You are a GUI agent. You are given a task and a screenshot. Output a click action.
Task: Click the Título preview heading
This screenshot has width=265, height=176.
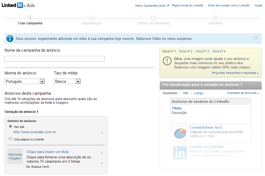tap(176, 108)
